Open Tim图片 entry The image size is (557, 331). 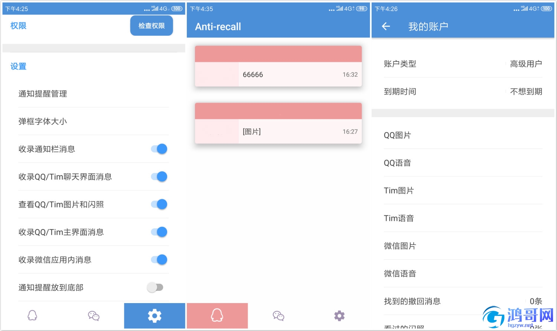tap(463, 190)
